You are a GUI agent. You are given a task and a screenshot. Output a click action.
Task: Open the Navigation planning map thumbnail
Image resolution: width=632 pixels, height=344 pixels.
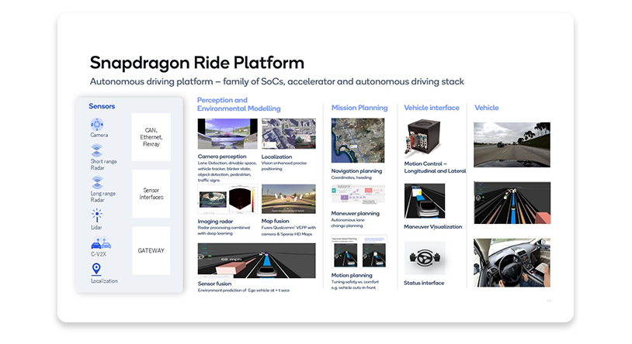tap(358, 140)
